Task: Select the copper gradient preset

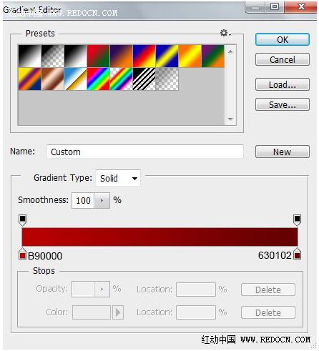Action: [52, 79]
